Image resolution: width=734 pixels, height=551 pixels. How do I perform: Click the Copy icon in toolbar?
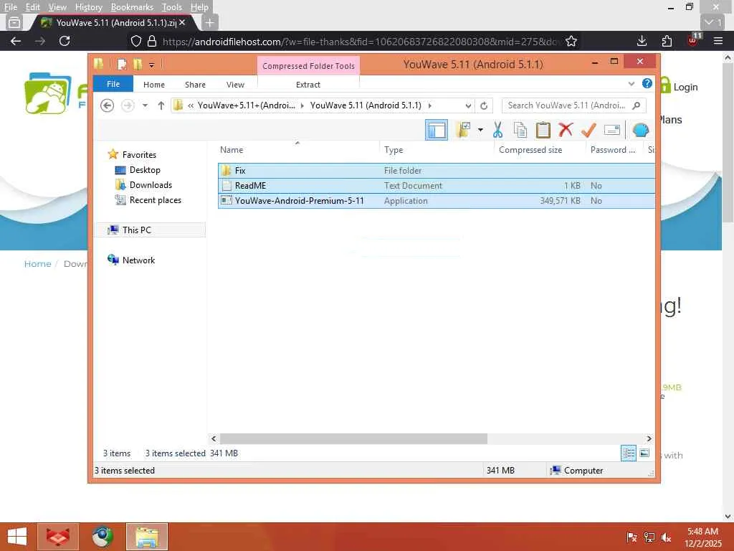point(520,130)
